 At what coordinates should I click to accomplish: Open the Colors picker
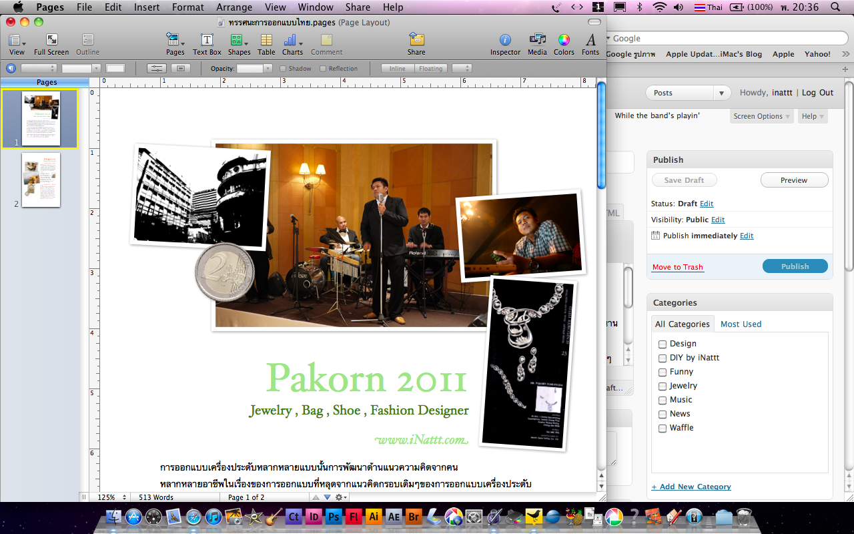click(564, 44)
